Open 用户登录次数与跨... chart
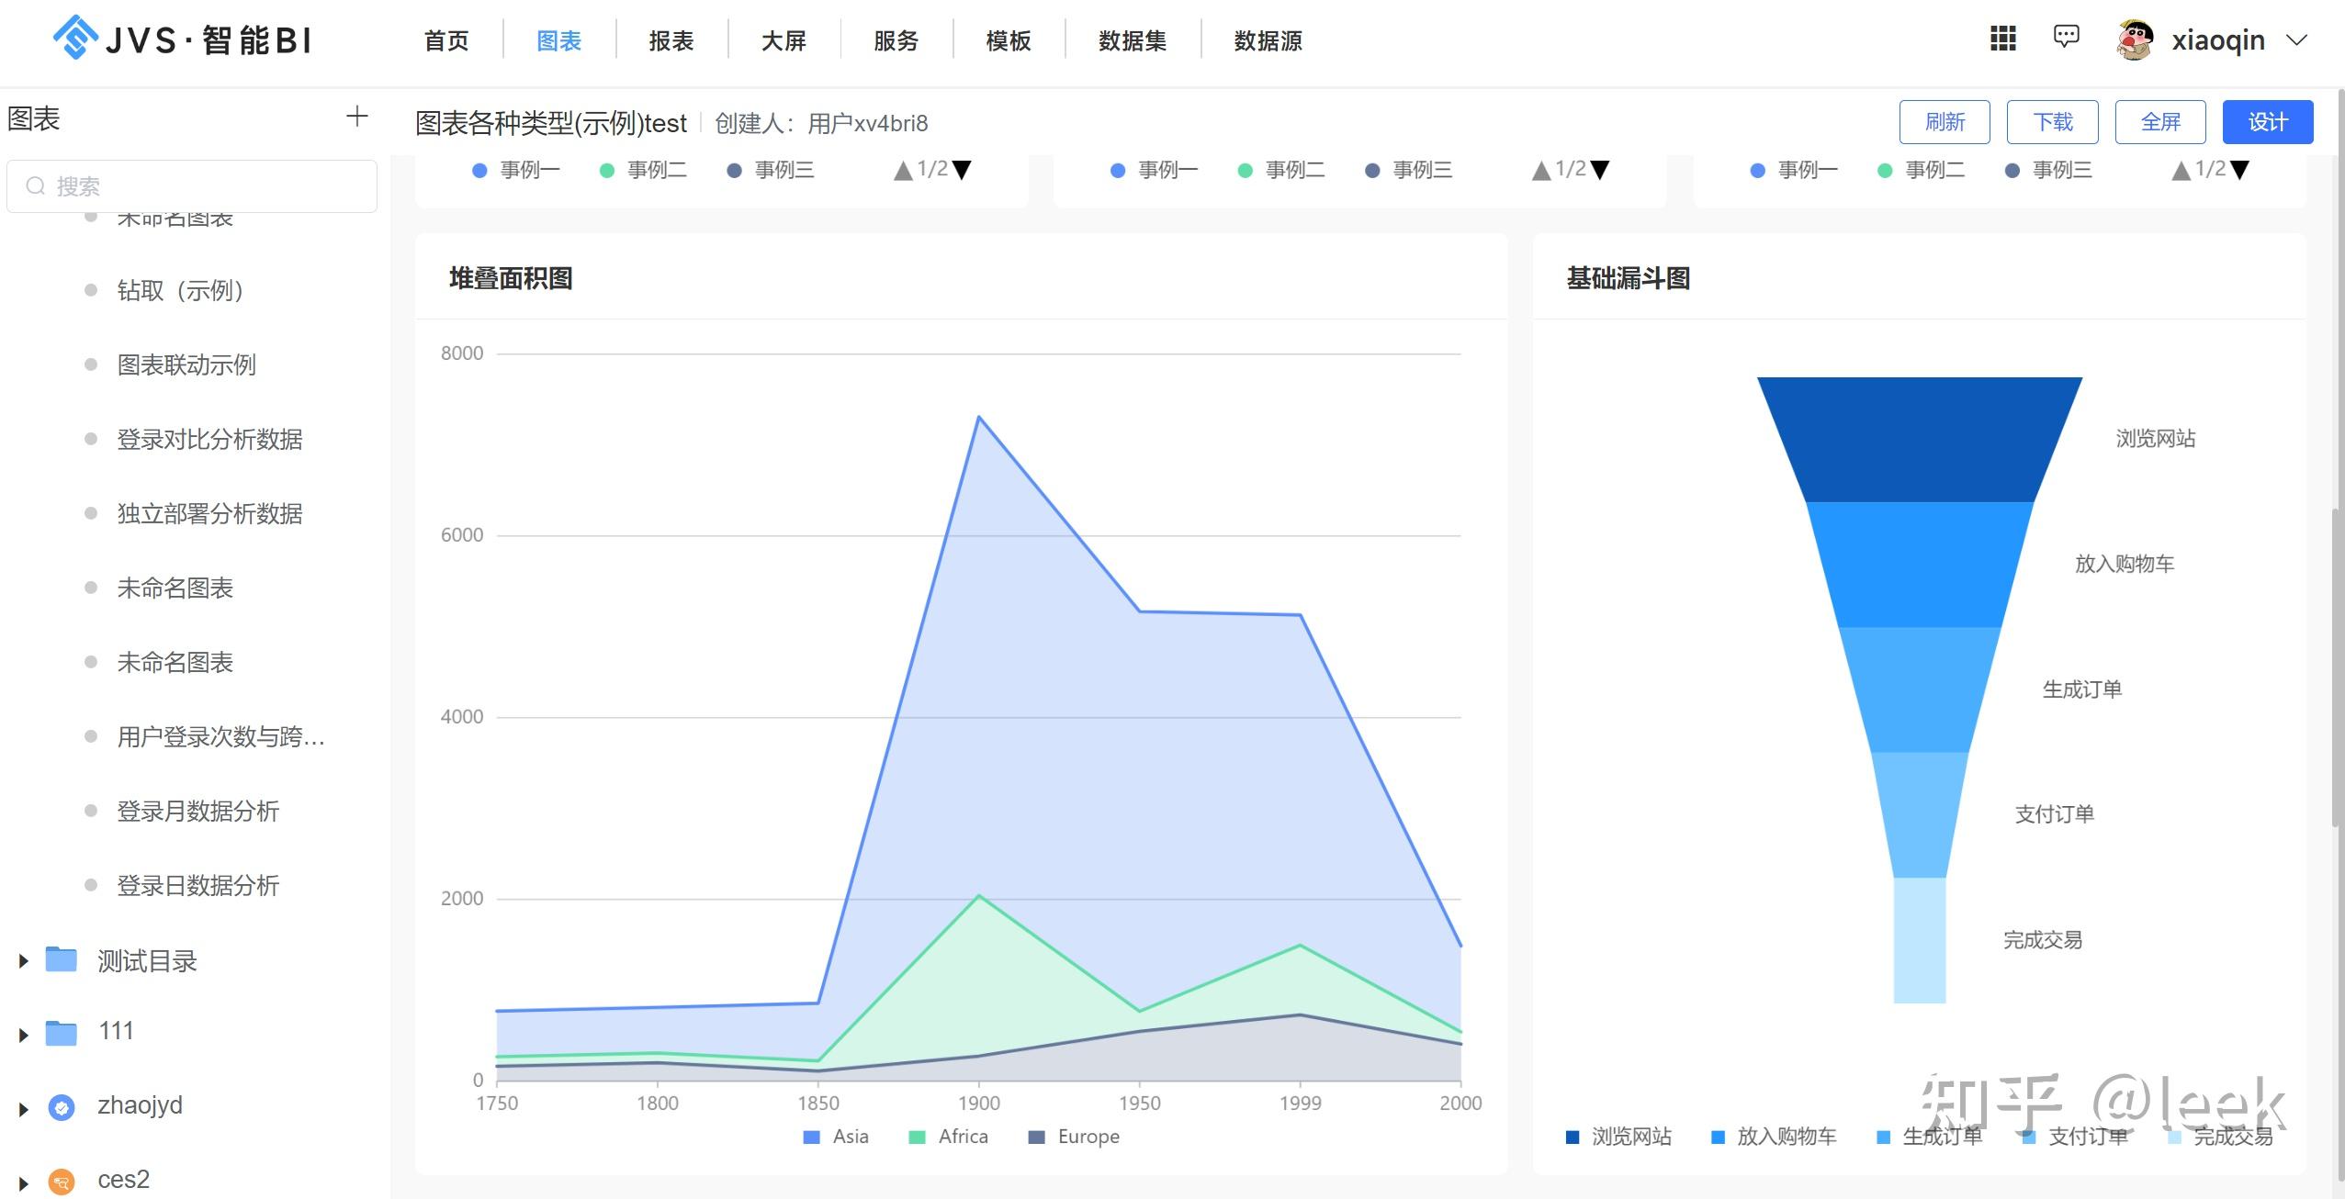 click(220, 736)
